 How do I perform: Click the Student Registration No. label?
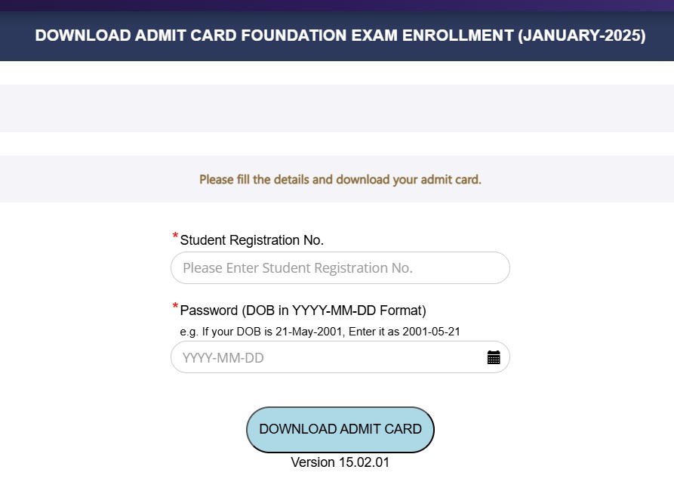[251, 240]
